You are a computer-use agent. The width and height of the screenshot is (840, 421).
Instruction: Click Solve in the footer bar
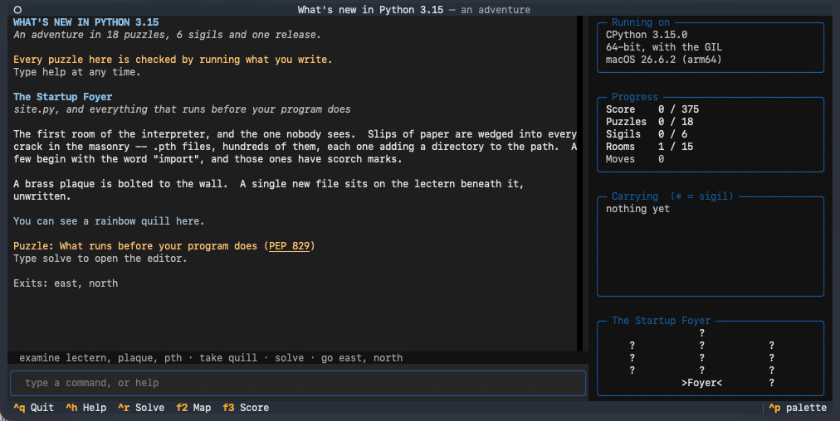141,408
